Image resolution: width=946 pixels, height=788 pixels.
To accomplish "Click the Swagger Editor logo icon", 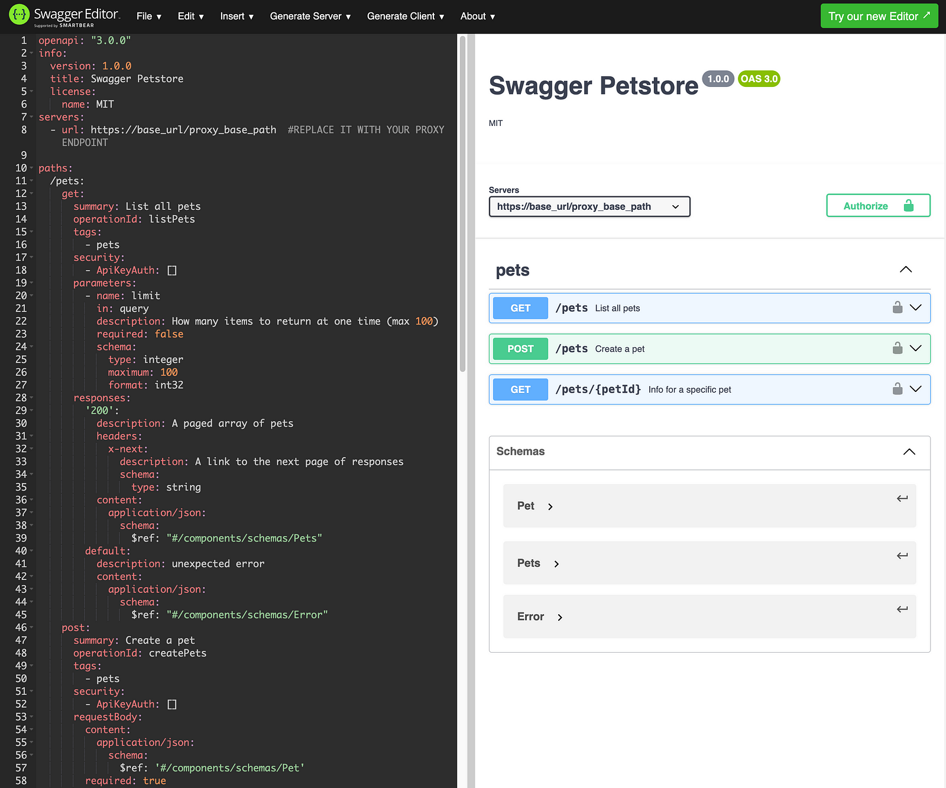I will click(x=19, y=14).
